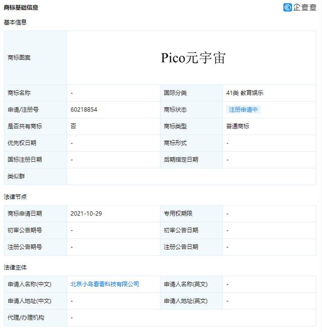Click the 基本信息 section title

(15, 23)
